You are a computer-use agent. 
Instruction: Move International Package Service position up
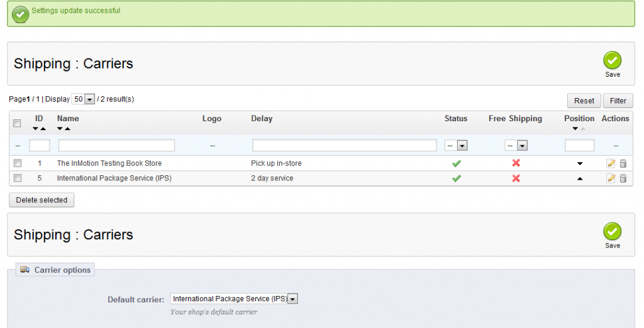[x=579, y=178]
